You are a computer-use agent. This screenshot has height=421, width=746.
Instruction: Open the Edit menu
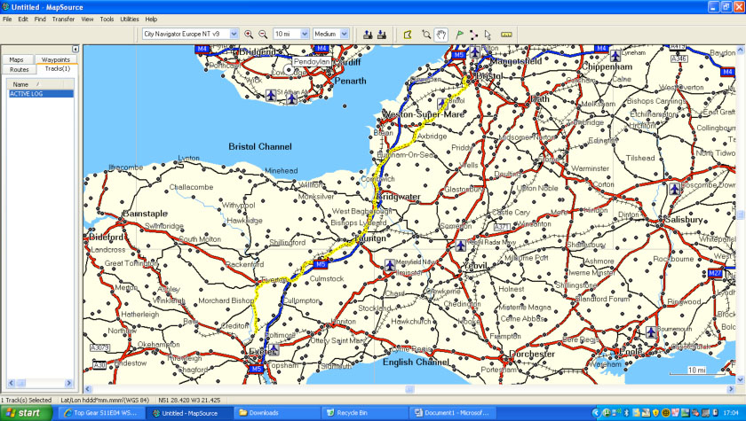pos(23,19)
